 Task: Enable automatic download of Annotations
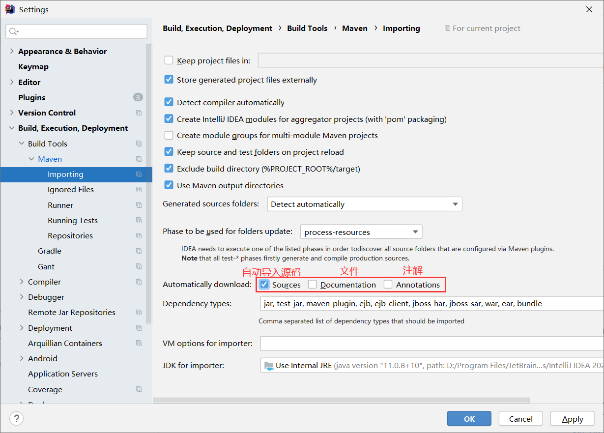click(388, 284)
